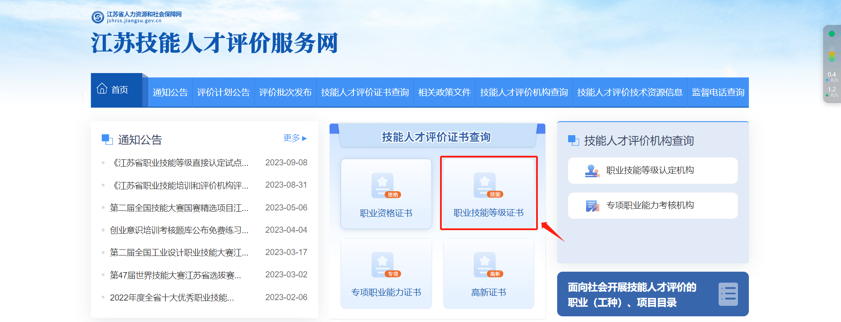This screenshot has height=322, width=841.
Task: Open notice 《江苏省职业技能等级直接认定试点...
Action: (x=180, y=163)
